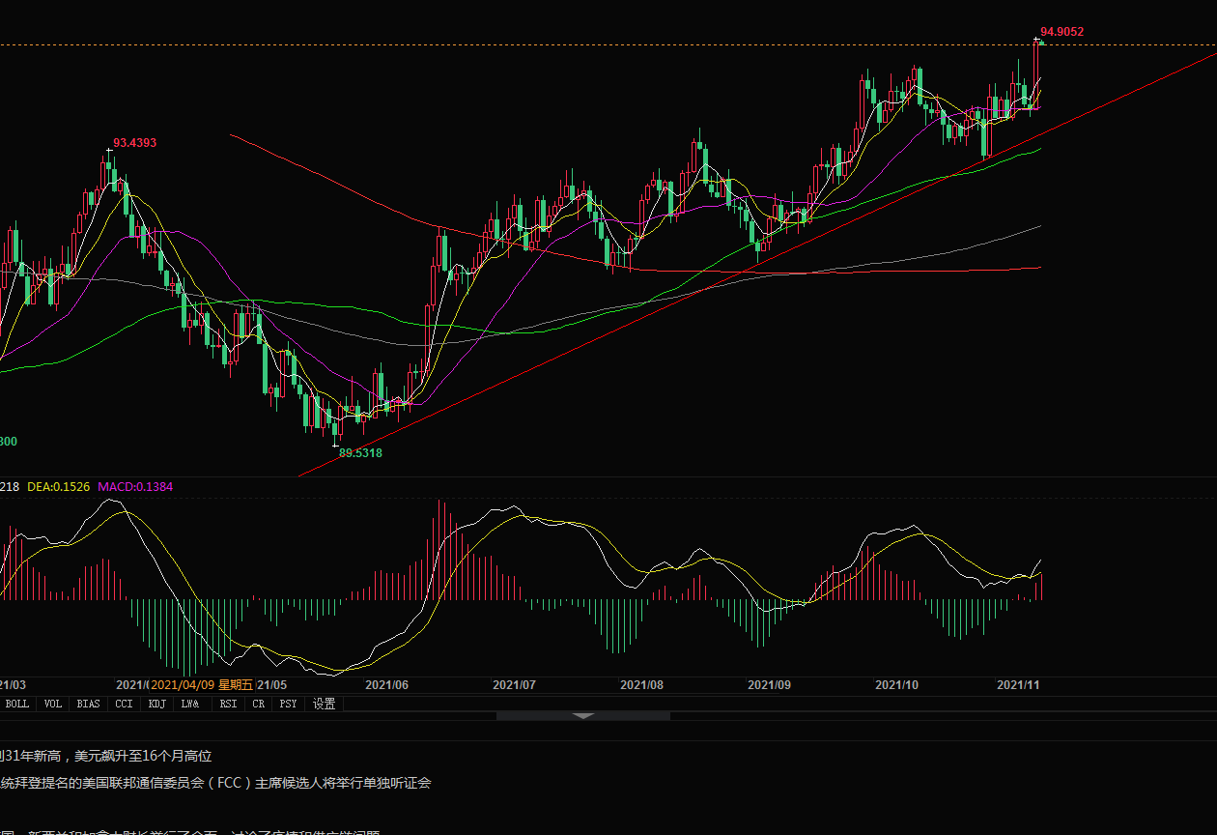This screenshot has width=1217, height=835.
Task: Click the 94.9052 high price label
Action: 1061,32
